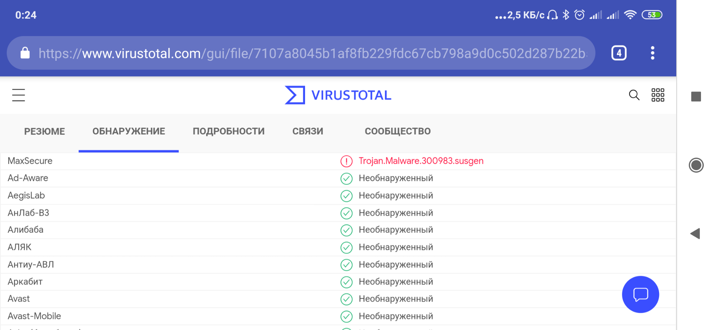Tap the lock icon in address bar
The width and height of the screenshot is (716, 330).
[25, 53]
